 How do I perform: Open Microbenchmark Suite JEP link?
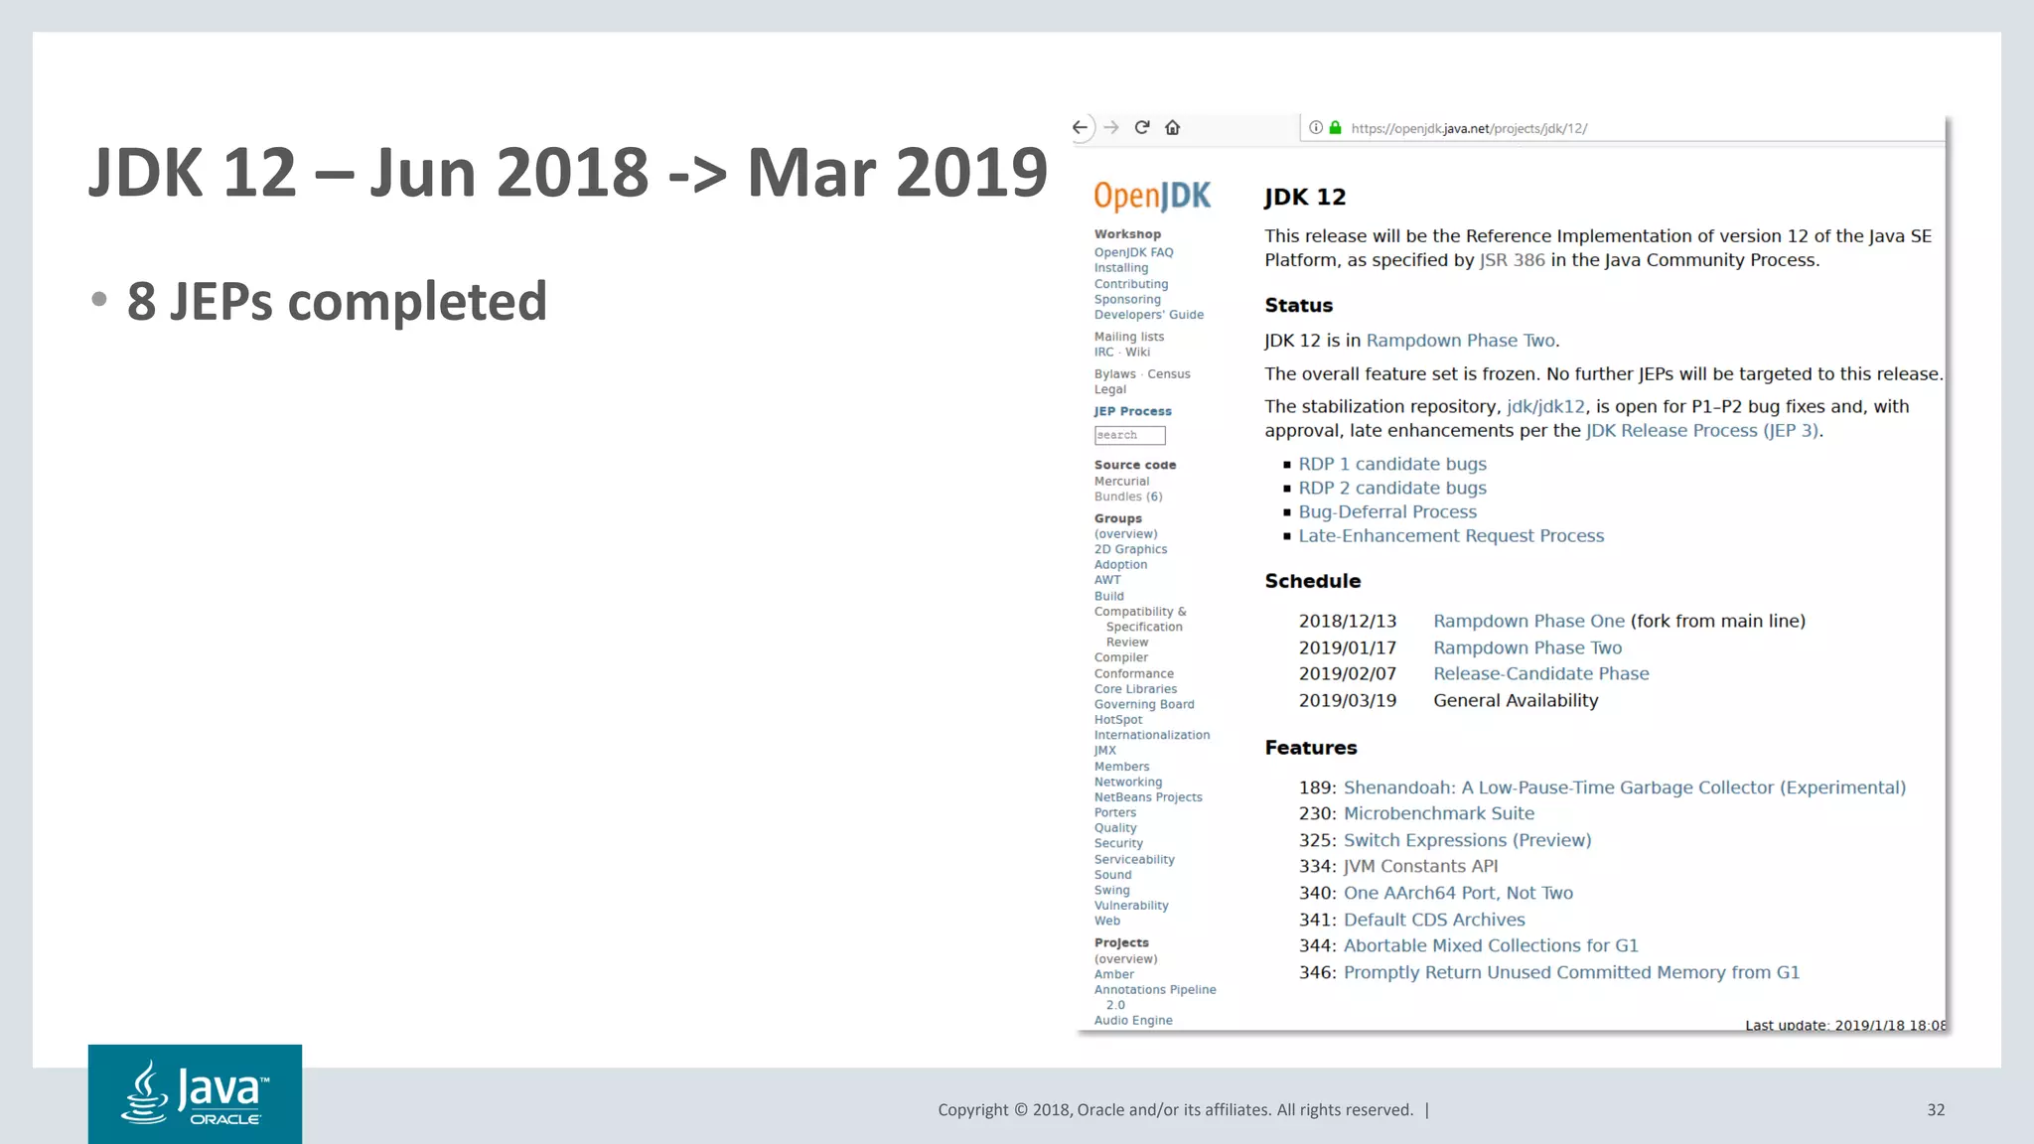tap(1438, 813)
